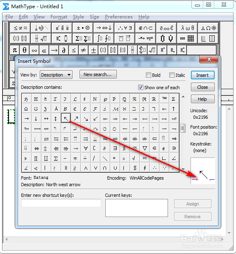Click the Remove button

pyautogui.click(x=193, y=217)
